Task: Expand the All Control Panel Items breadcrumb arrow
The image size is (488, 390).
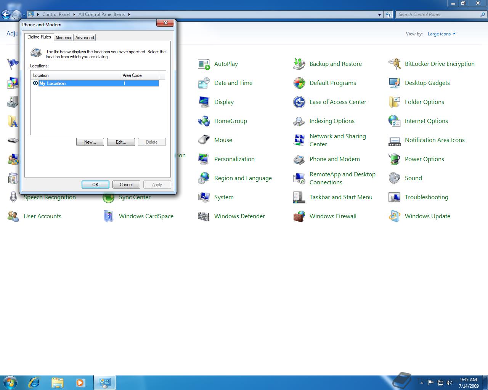Action: click(x=129, y=14)
